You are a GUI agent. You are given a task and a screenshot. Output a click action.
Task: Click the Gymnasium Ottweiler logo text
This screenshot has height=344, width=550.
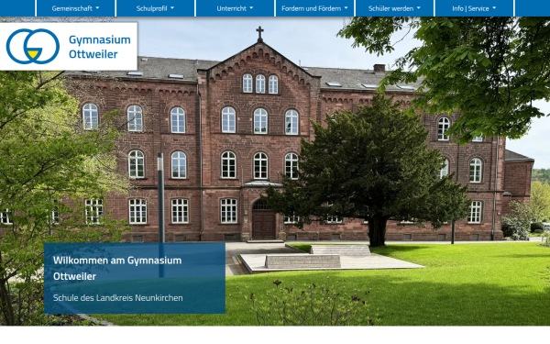[100, 47]
